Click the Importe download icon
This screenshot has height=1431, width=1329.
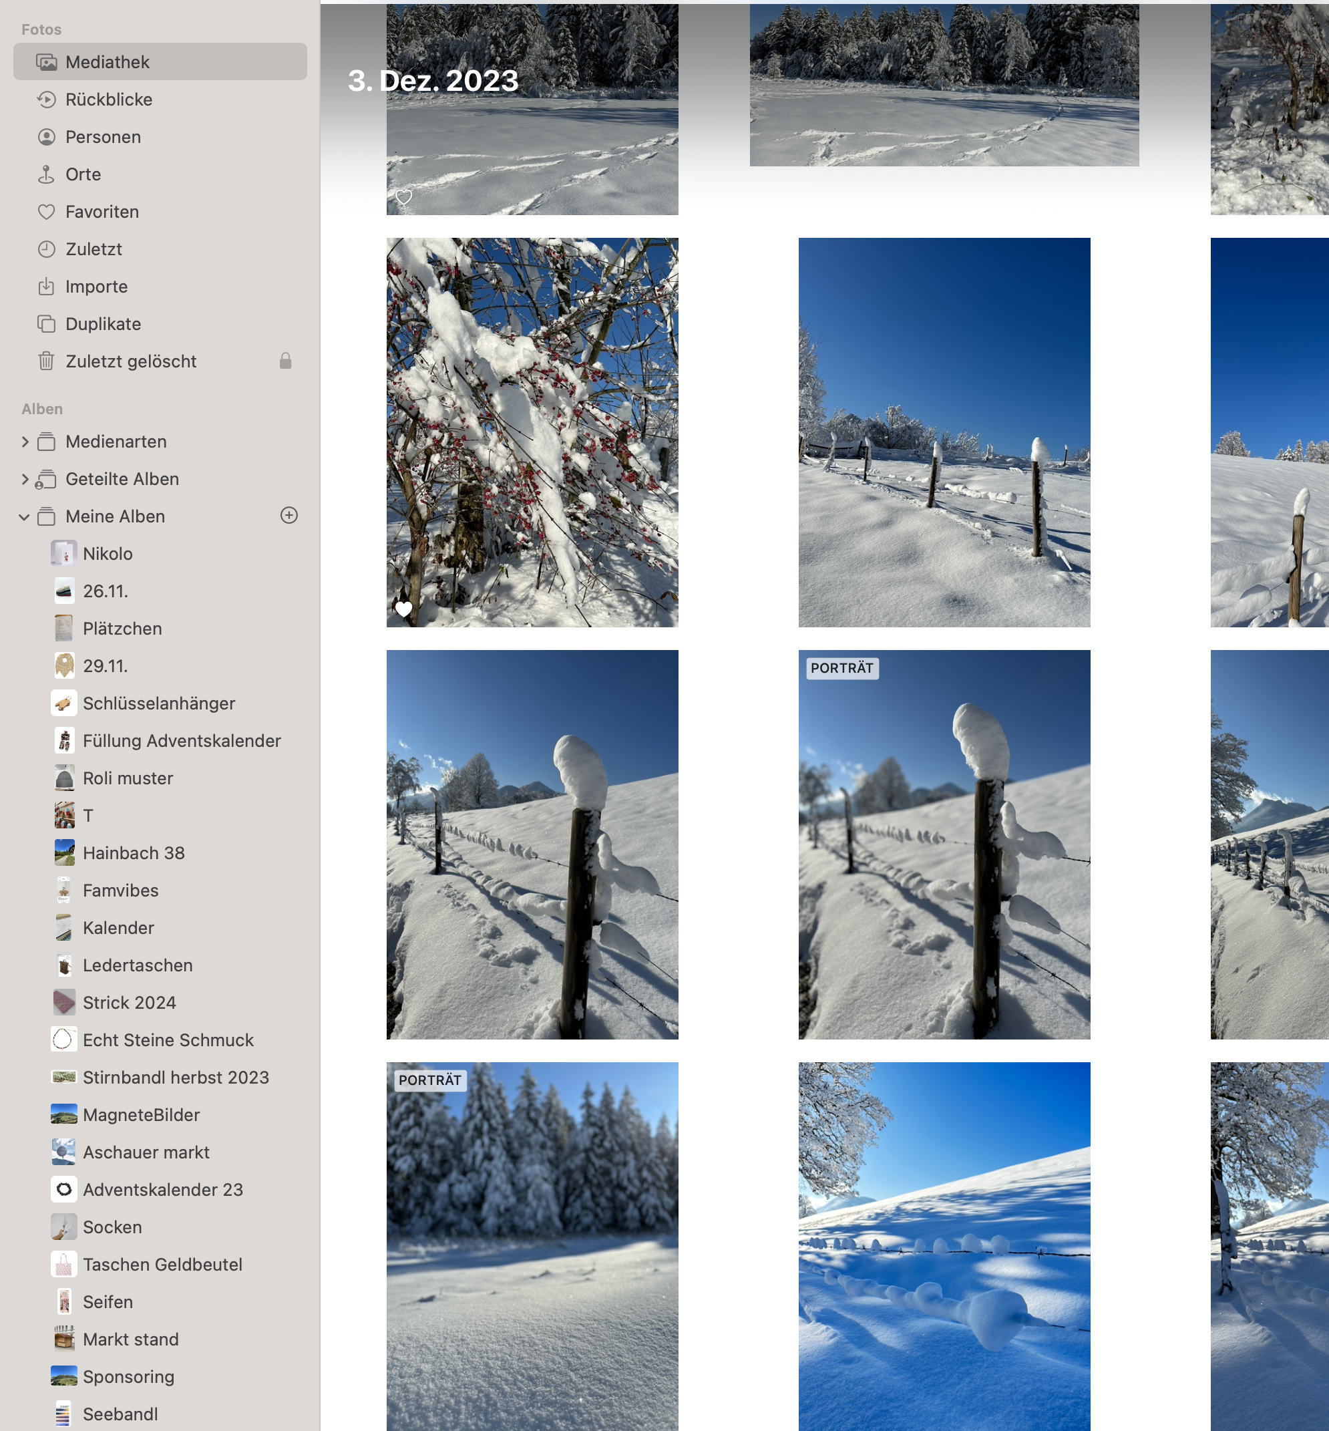pos(46,287)
